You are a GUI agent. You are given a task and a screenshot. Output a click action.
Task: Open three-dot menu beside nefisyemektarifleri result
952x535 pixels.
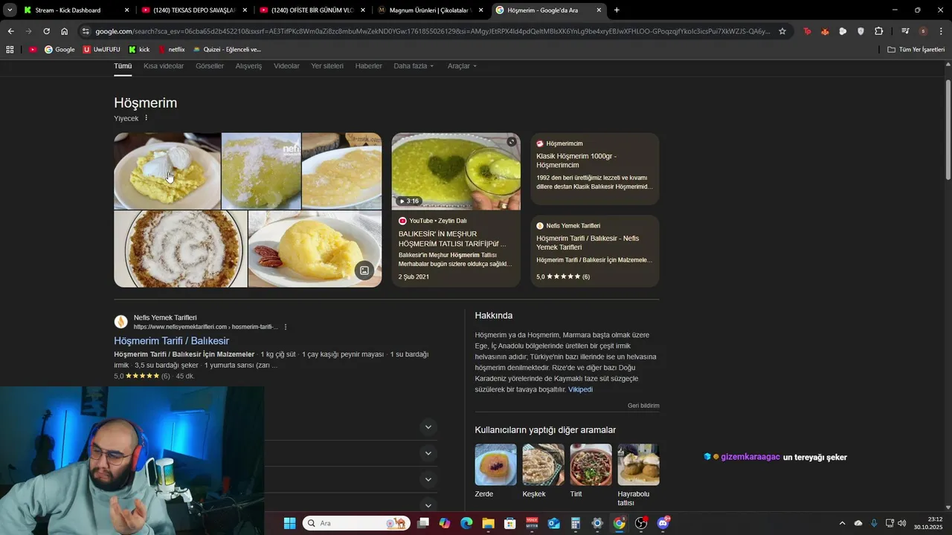[x=286, y=327]
